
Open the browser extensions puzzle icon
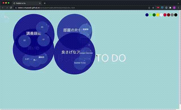[x=170, y=8]
